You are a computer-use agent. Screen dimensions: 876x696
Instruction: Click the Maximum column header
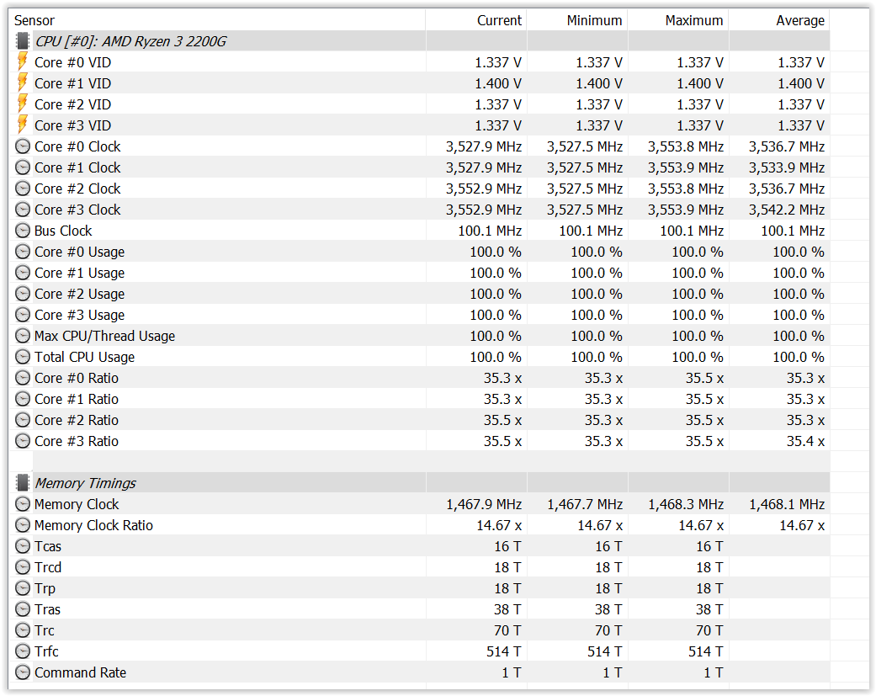693,20
